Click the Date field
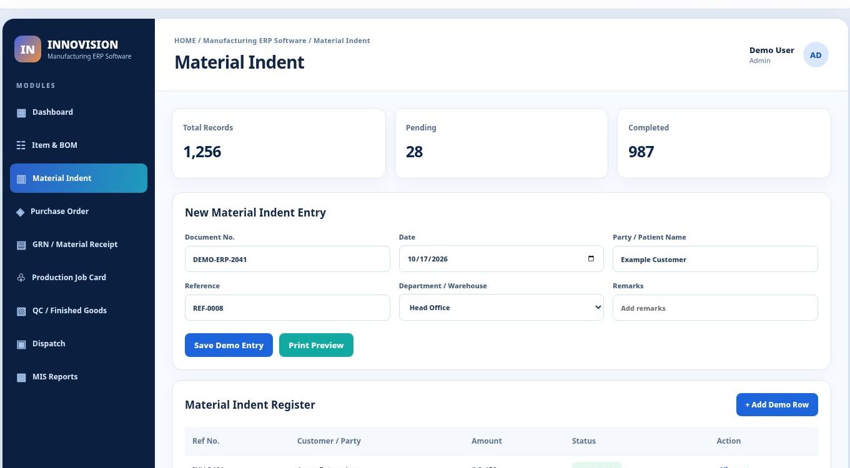The height and width of the screenshot is (468, 850). (x=502, y=259)
